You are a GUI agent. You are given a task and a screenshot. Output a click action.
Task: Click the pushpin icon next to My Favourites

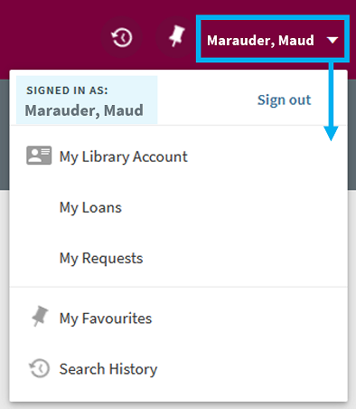tap(40, 317)
